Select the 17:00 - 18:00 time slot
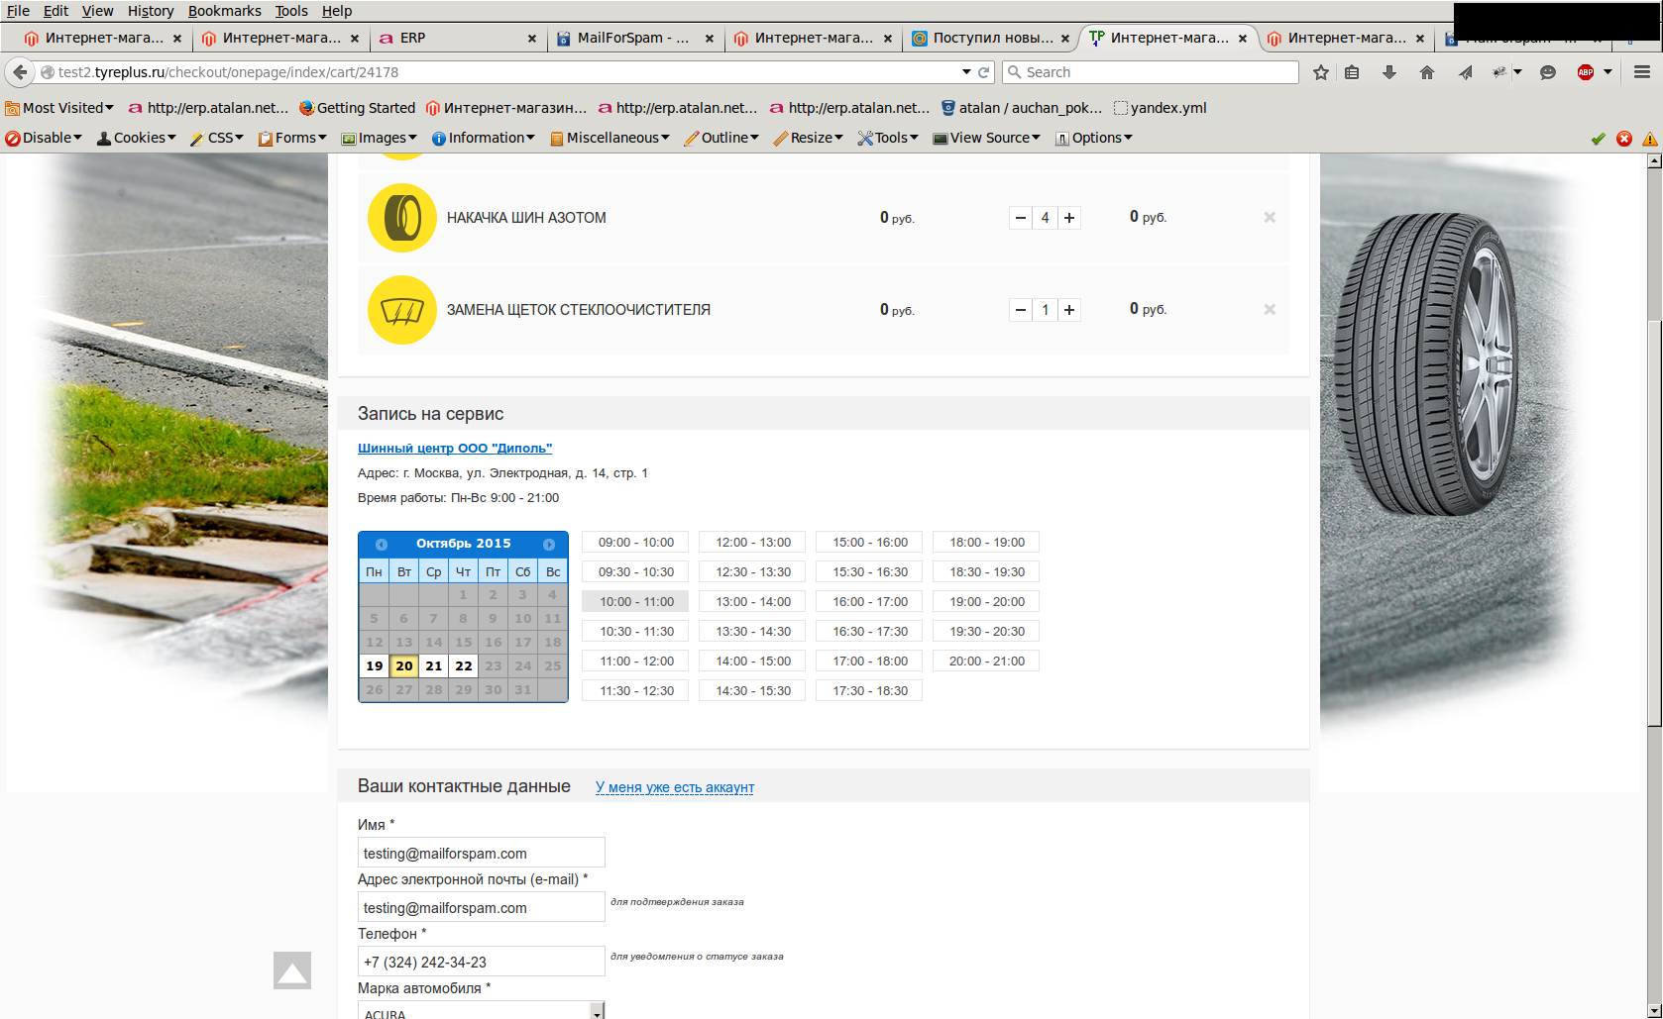 tap(869, 662)
